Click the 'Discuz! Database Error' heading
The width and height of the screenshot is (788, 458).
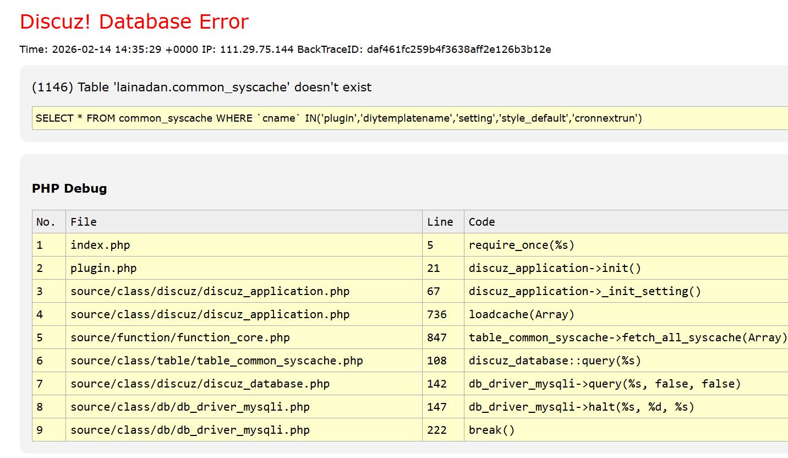(x=134, y=22)
